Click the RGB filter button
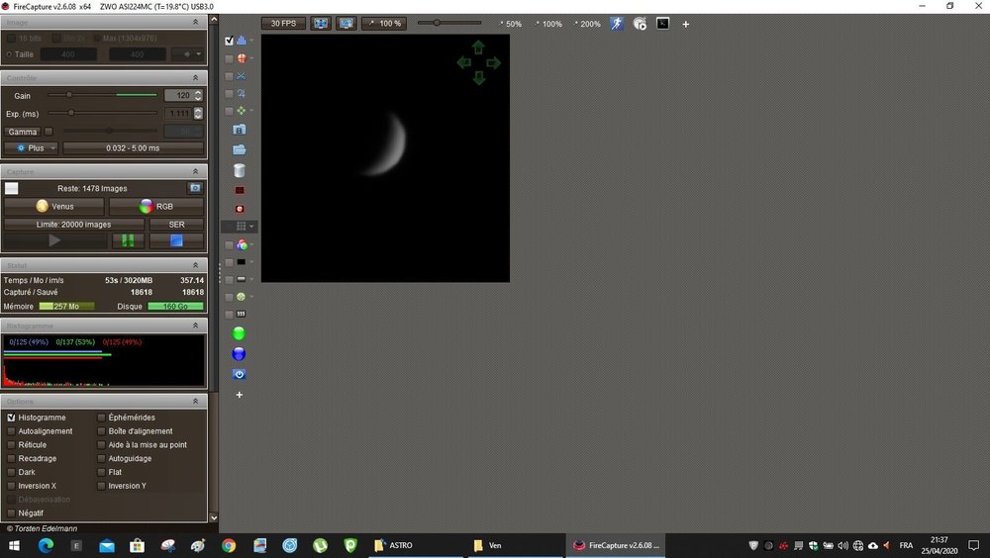Screen dimensions: 990x558 point(156,207)
